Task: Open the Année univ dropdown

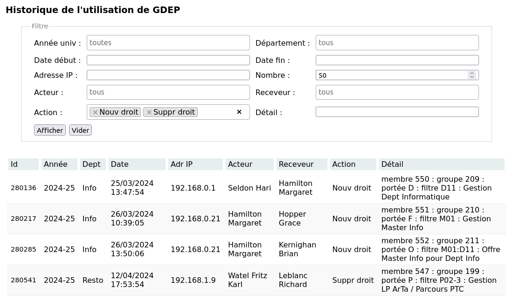Action: point(168,43)
